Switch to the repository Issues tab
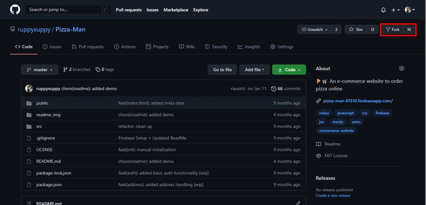426x205 pixels. pyautogui.click(x=52, y=47)
